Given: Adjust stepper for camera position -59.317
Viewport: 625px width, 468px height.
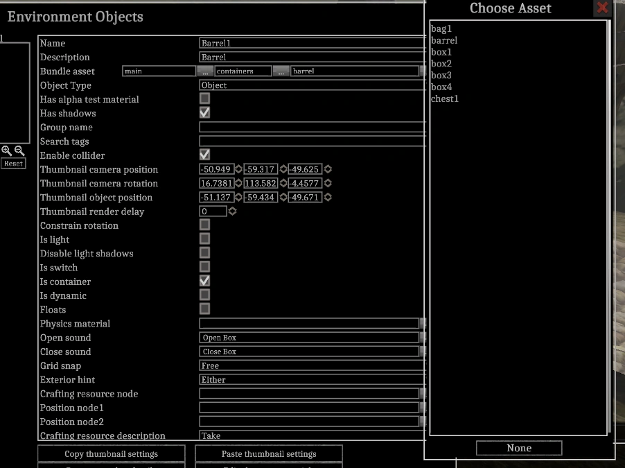Looking at the screenshot, I should [x=283, y=169].
